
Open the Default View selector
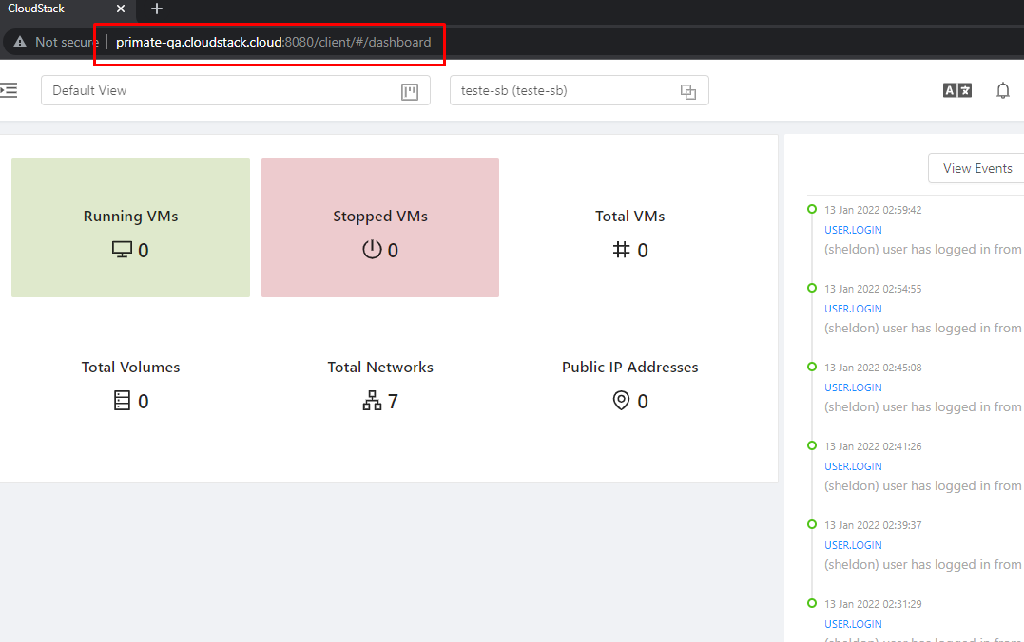[219, 90]
